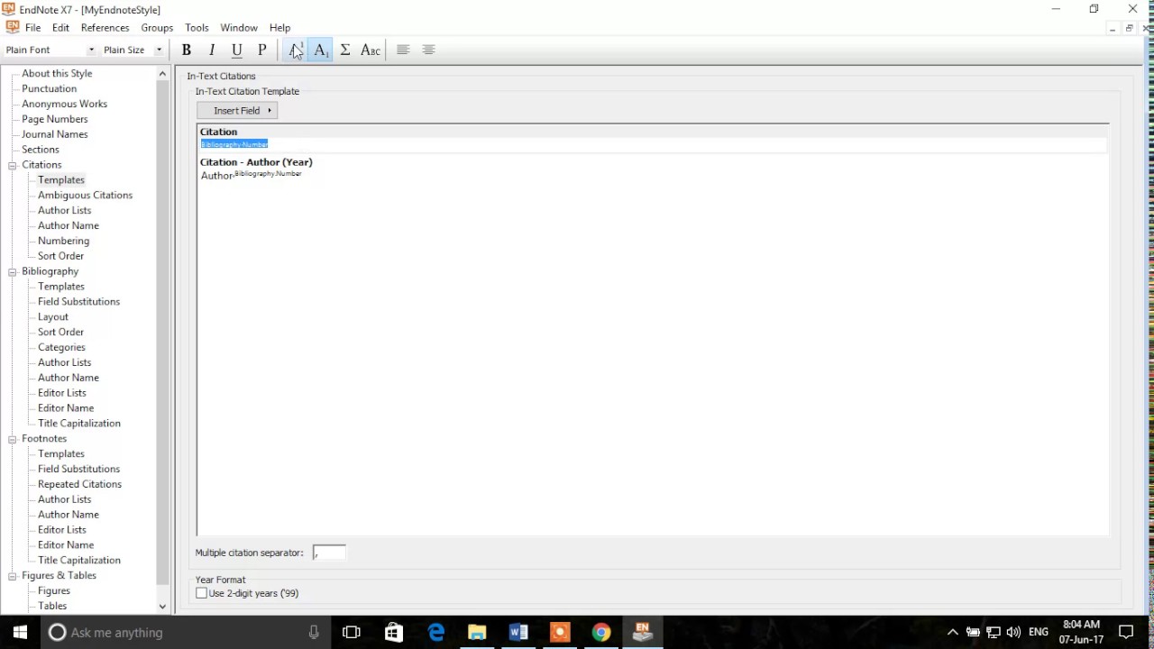
Task: Apply subscript formatting
Action: pos(321,50)
